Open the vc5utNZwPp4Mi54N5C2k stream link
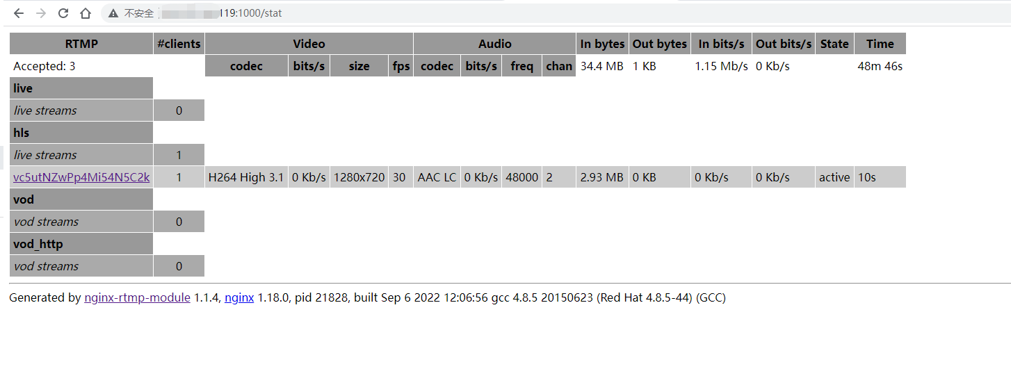1011x369 pixels. (81, 177)
